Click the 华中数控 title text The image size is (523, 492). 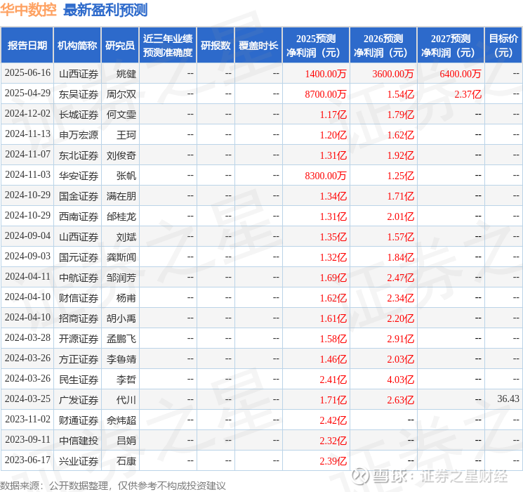tap(28, 10)
